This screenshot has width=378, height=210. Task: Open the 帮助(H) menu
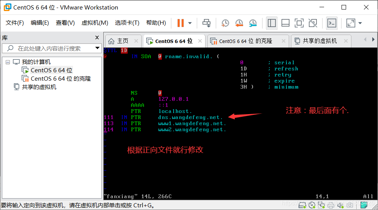[x=156, y=23]
